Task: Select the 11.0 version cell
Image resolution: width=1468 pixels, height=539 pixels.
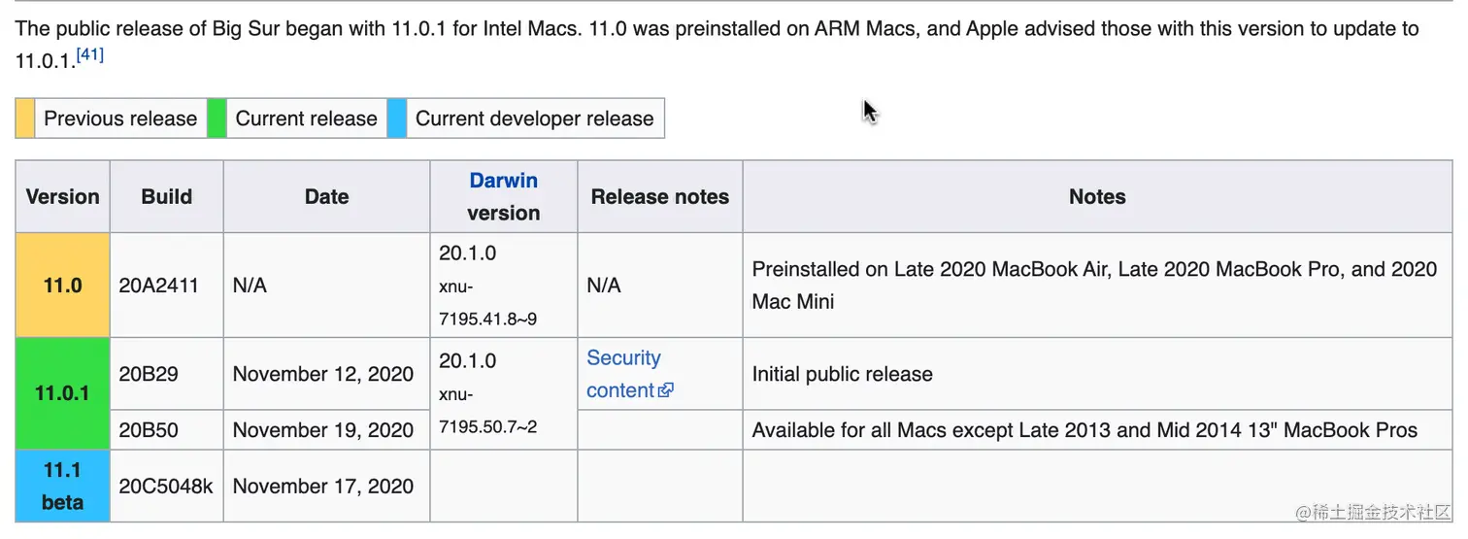Action: pos(63,286)
